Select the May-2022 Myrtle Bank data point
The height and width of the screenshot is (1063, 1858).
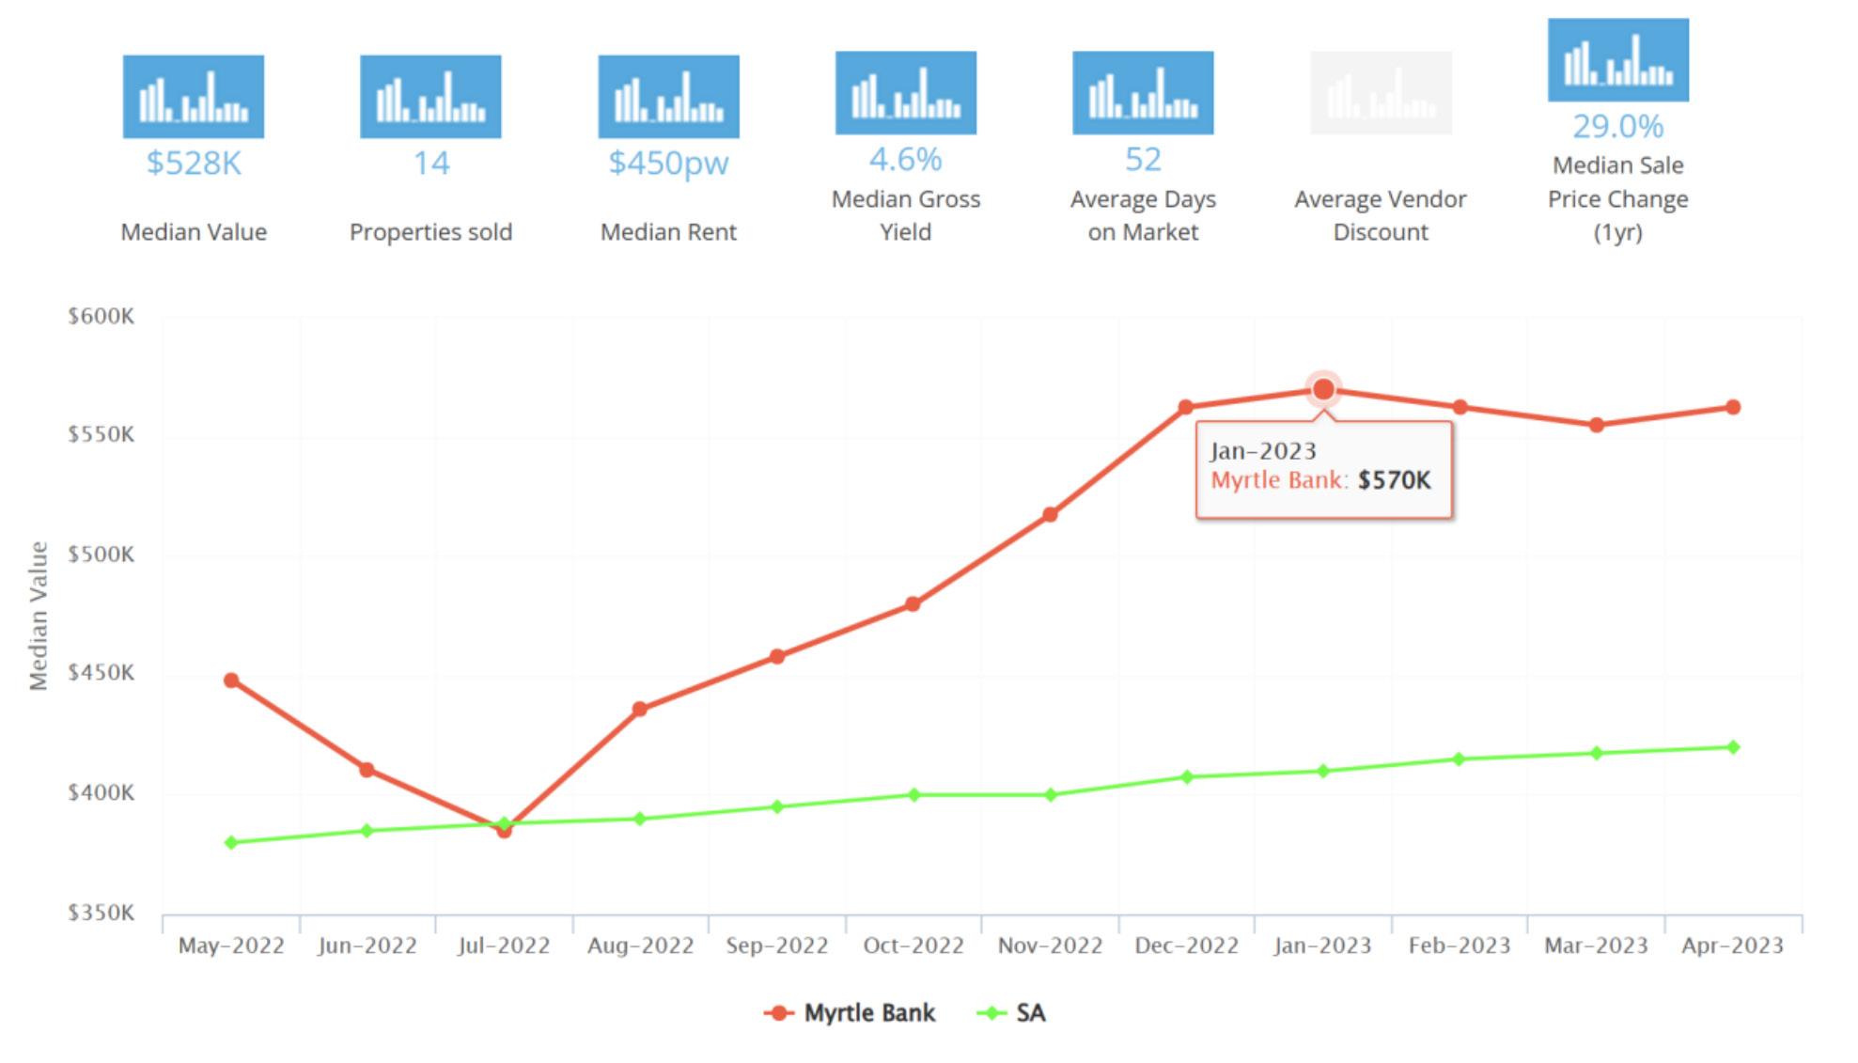(231, 680)
